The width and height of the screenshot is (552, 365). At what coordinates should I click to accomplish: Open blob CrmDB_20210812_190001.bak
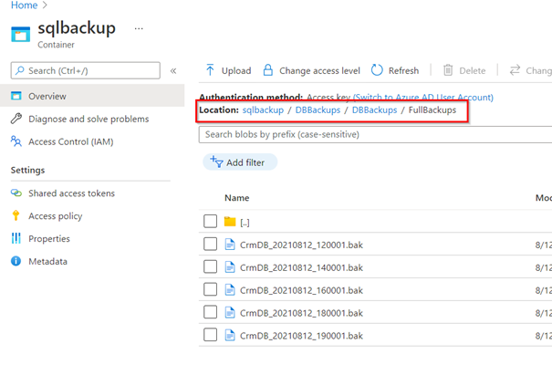click(x=301, y=336)
